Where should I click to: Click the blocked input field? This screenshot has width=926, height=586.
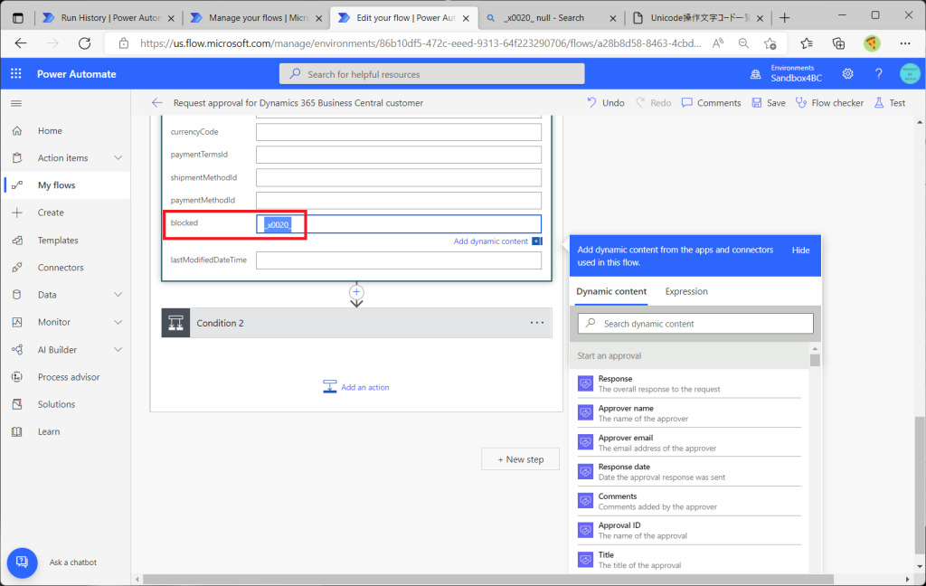pyautogui.click(x=399, y=224)
